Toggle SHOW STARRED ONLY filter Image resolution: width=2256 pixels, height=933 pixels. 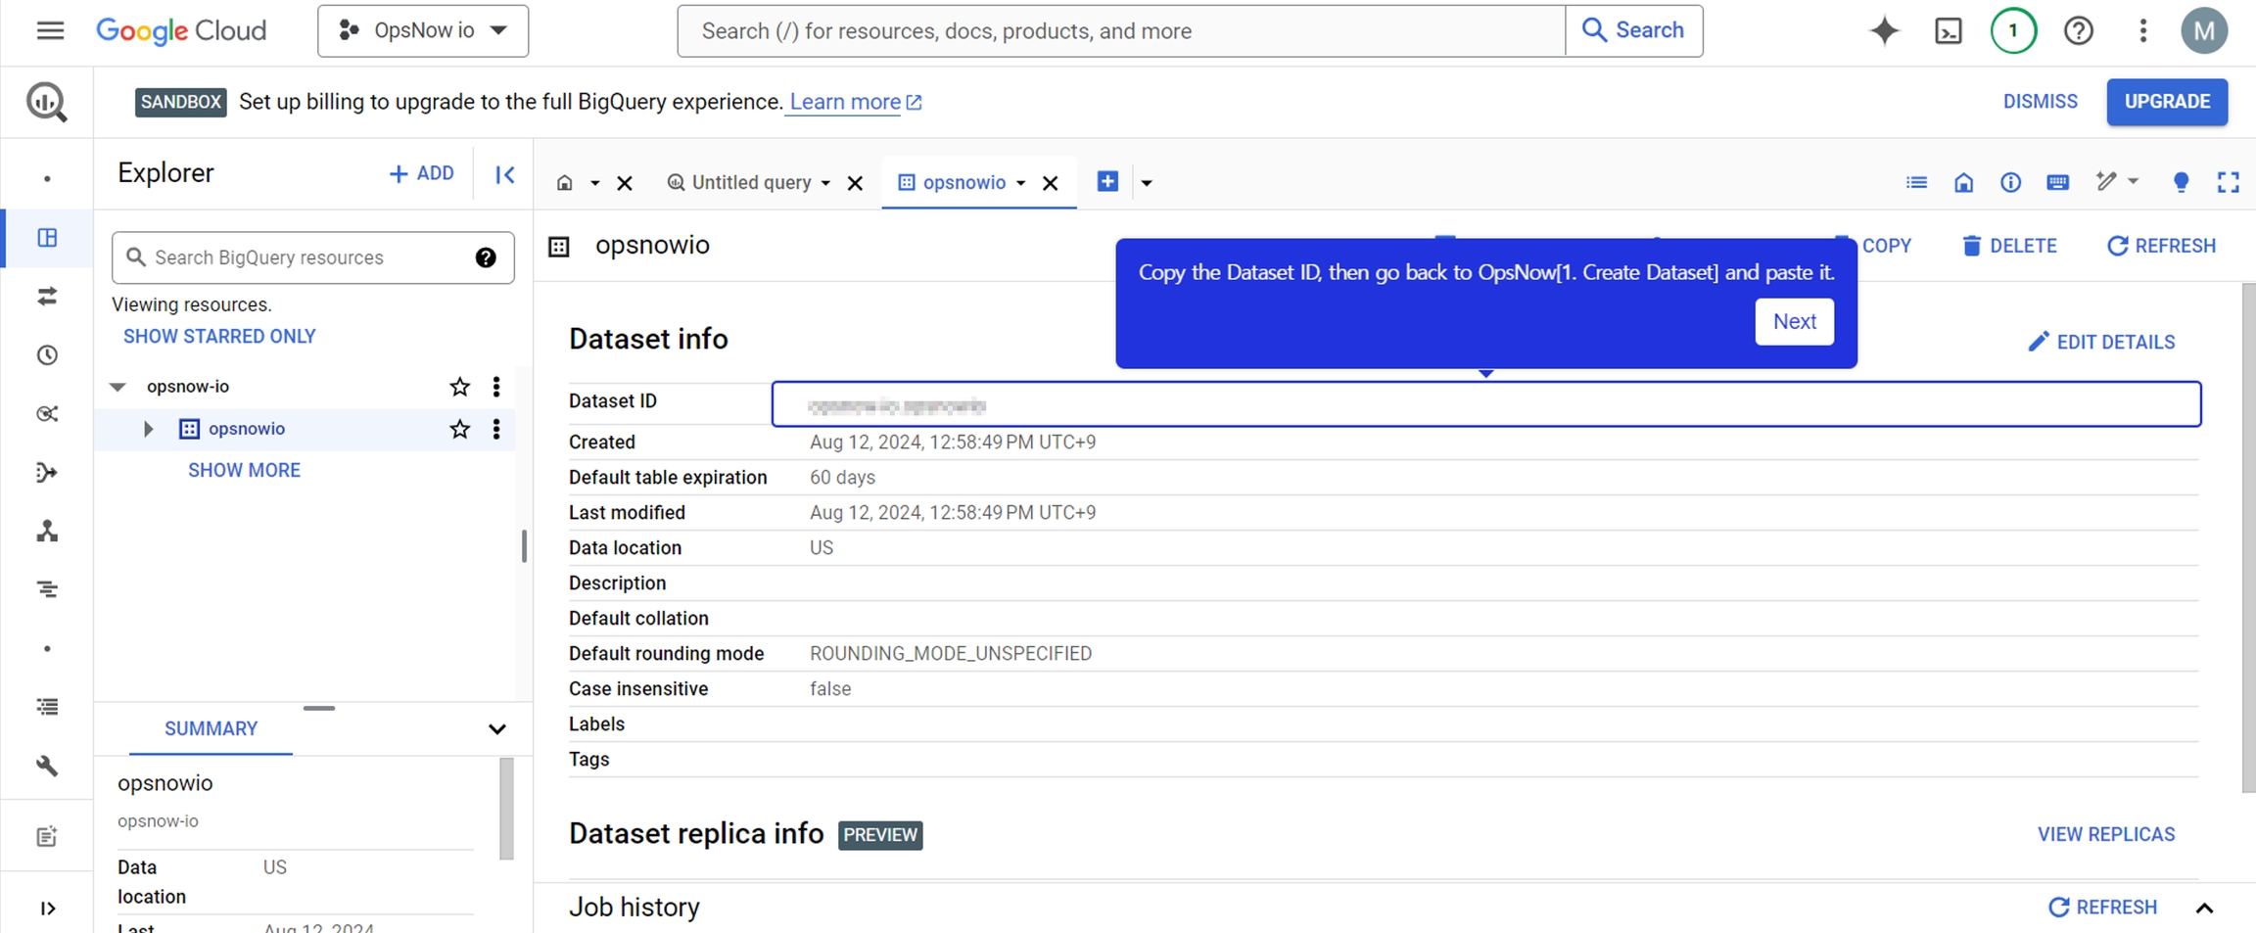(x=219, y=337)
